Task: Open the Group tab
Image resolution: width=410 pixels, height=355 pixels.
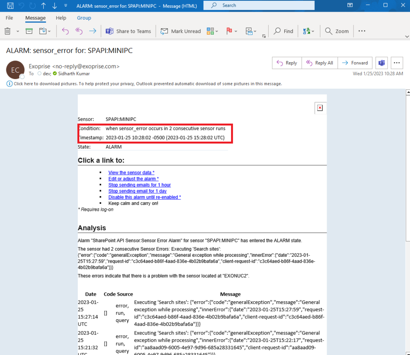Action: pos(84,18)
